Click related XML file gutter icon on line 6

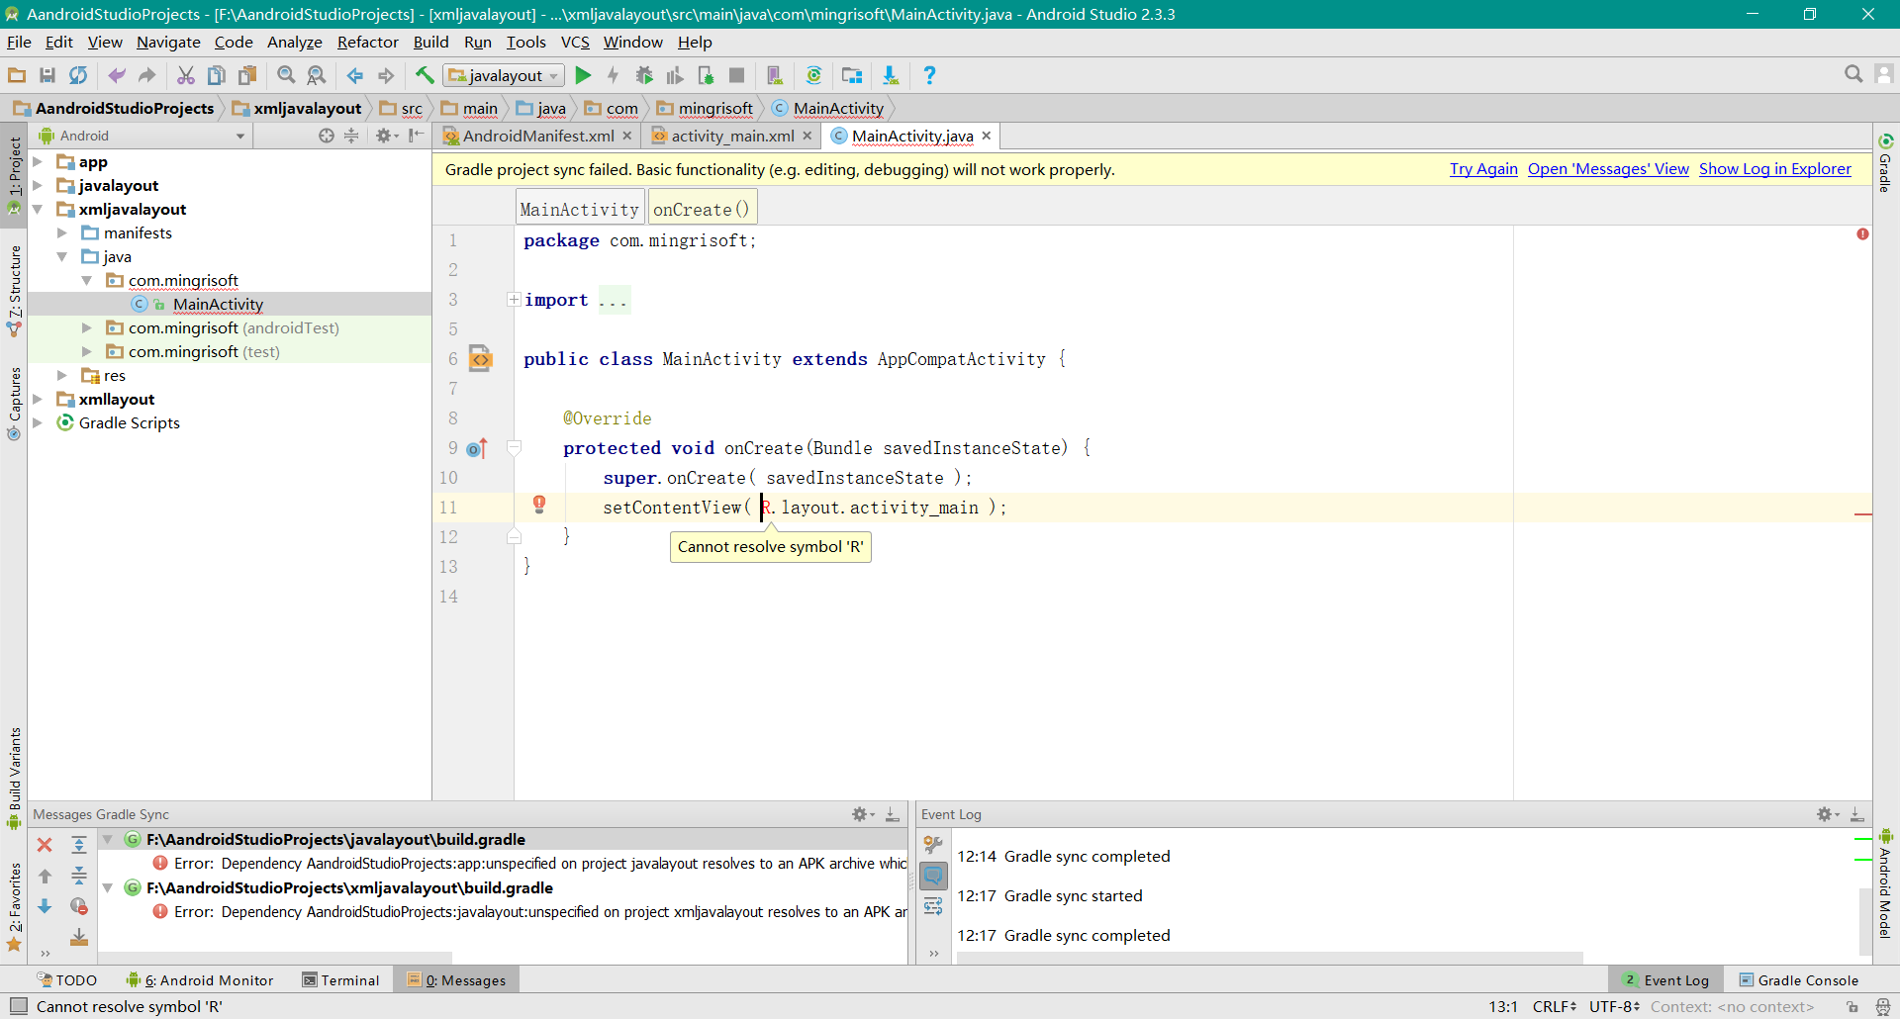pyautogui.click(x=481, y=358)
